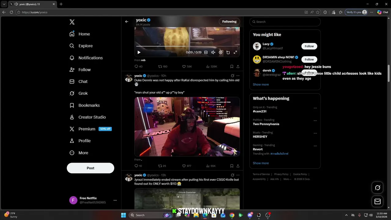Viewport: 391px width, 220px height.
Task: Open Edge browser extensions icon
Action: point(325,12)
